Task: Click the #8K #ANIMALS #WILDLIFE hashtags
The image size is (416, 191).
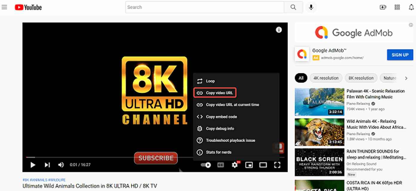Action: click(x=44, y=180)
